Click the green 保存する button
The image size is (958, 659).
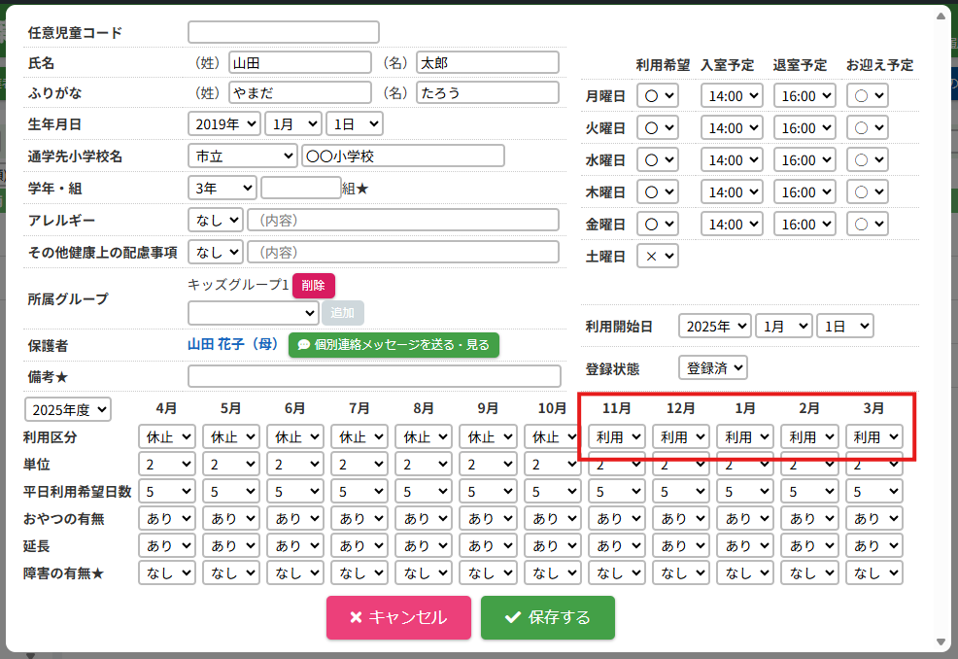[547, 617]
